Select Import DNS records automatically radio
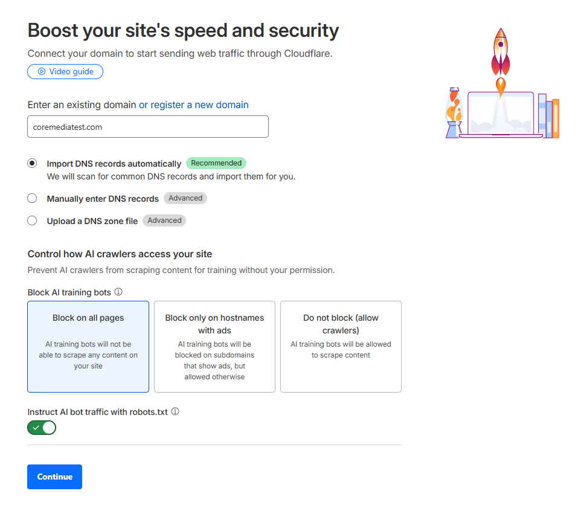Screen dimensions: 578x517 coord(32,164)
